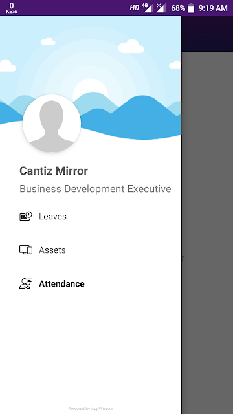233x414 pixels.
Task: Tap the profile avatar placeholder
Action: pos(52,124)
